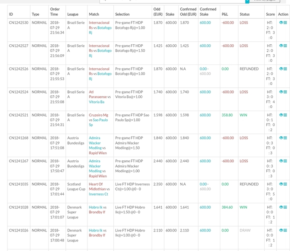The width and height of the screenshot is (290, 251).
Task: View draw order CN1241026 via eye icon
Action: point(281,230)
